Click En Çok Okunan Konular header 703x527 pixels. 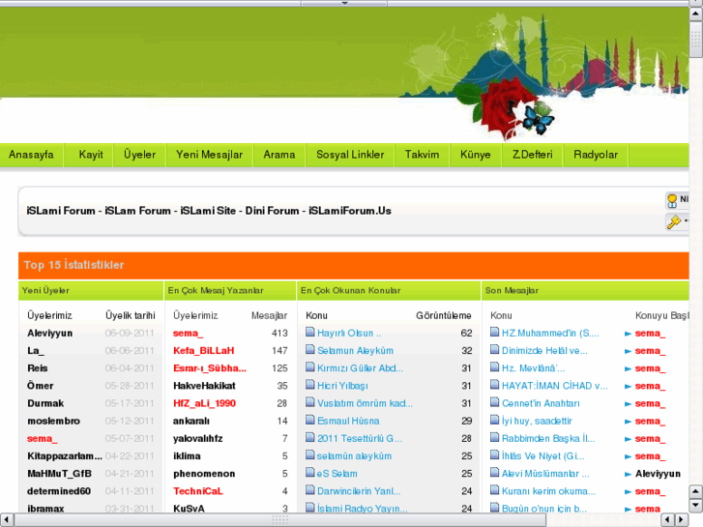(351, 291)
